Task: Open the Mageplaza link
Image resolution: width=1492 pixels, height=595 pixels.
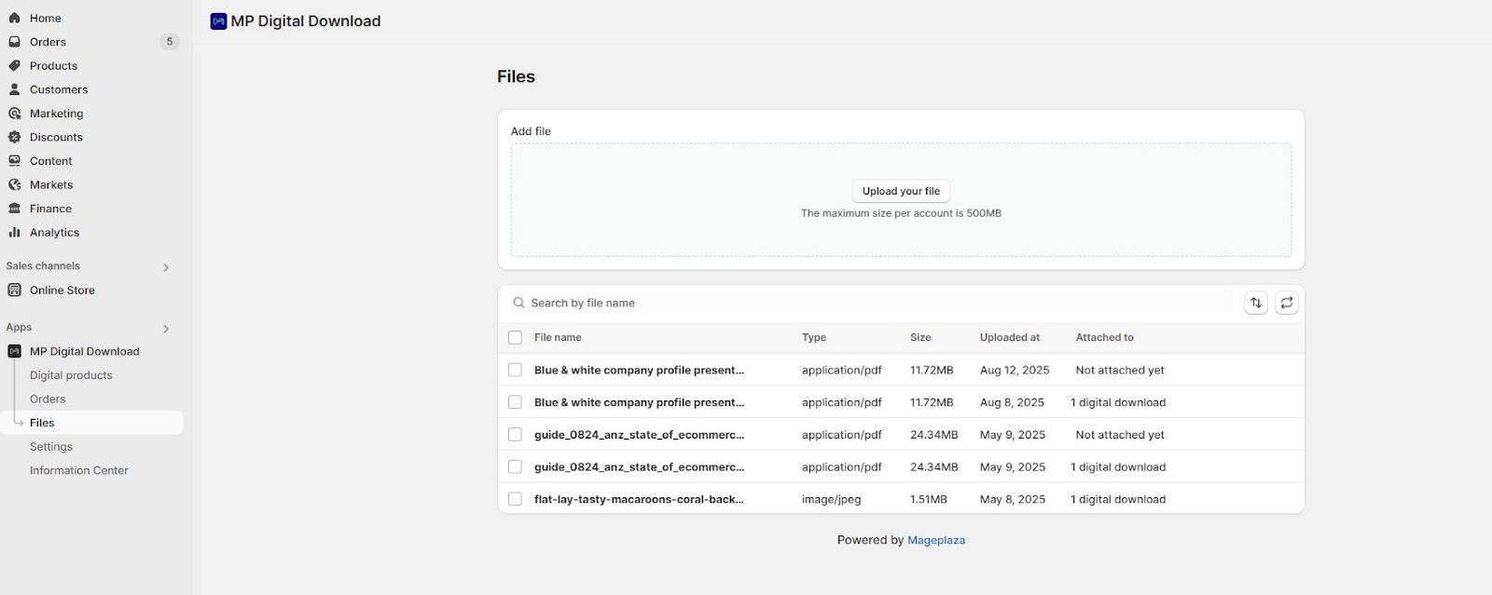Action: (x=936, y=540)
